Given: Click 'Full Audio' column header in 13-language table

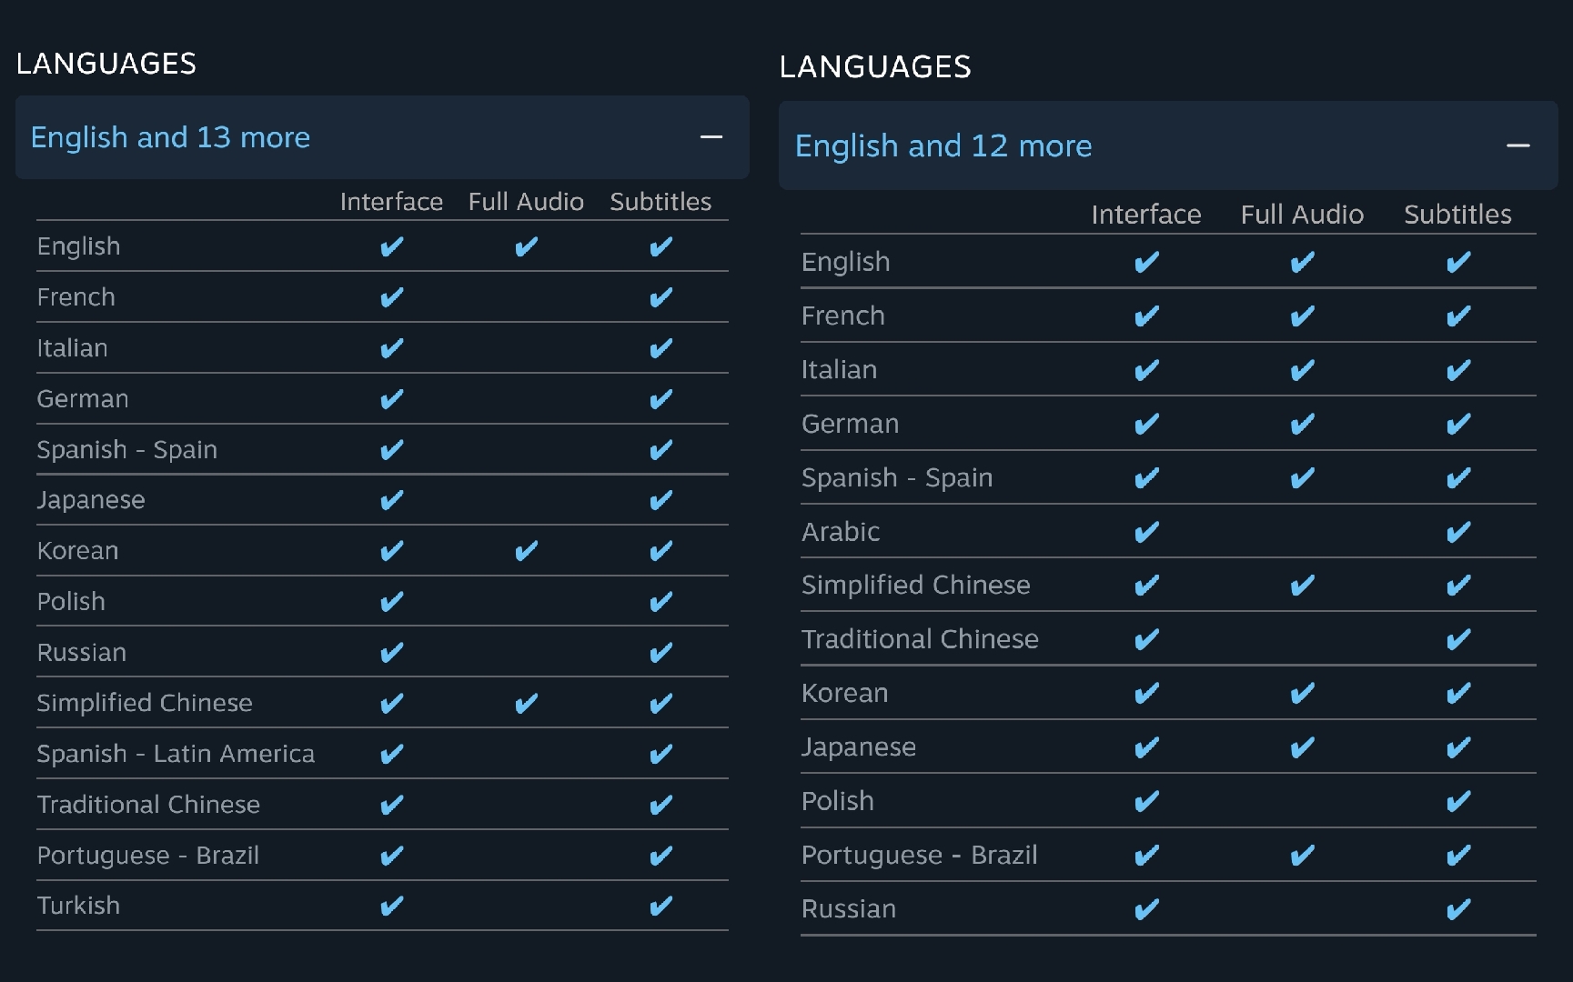Looking at the screenshot, I should tap(526, 202).
